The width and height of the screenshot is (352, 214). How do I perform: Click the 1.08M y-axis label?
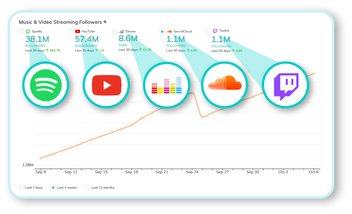[28, 165]
